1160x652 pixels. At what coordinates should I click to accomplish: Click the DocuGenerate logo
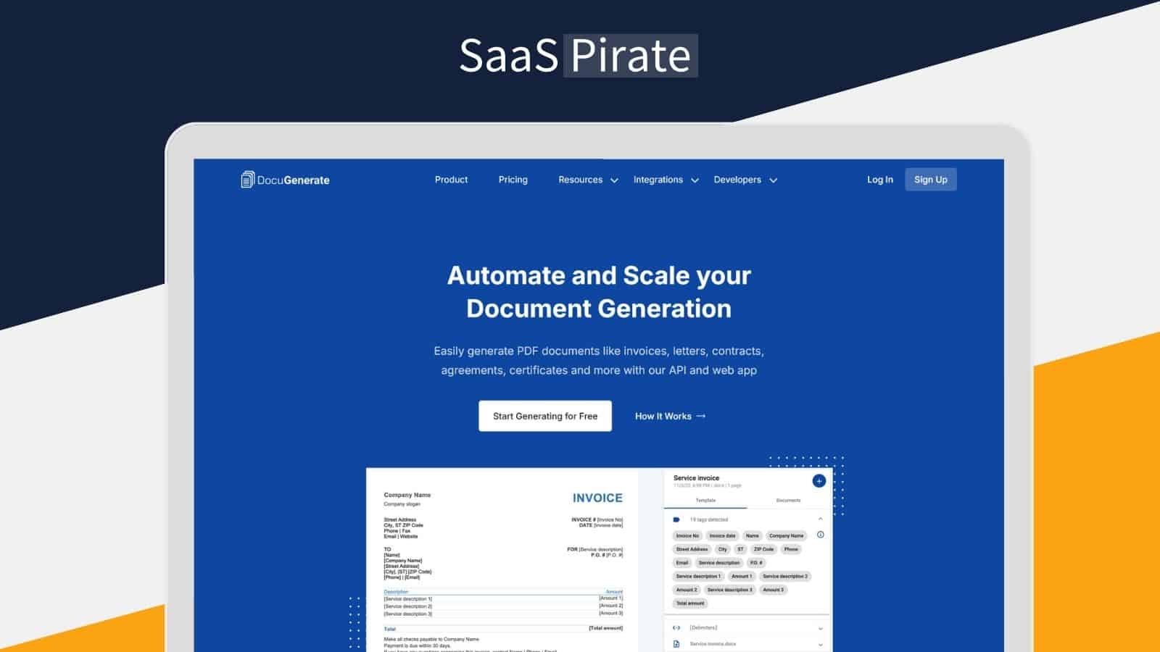[285, 180]
